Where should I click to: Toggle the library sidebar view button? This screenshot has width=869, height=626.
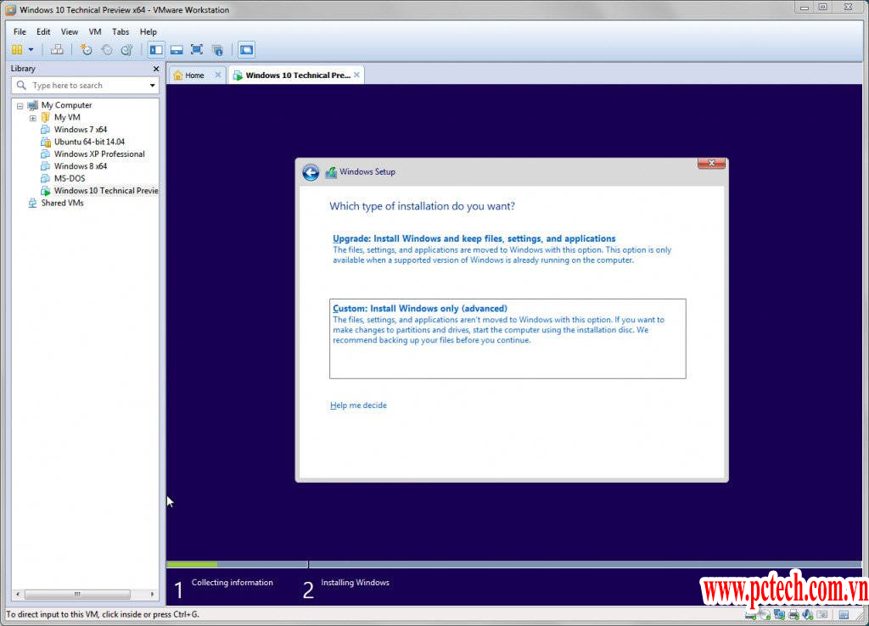tap(156, 50)
